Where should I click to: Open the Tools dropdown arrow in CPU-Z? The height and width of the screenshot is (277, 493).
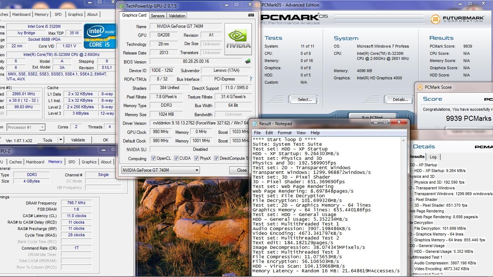[61, 140]
